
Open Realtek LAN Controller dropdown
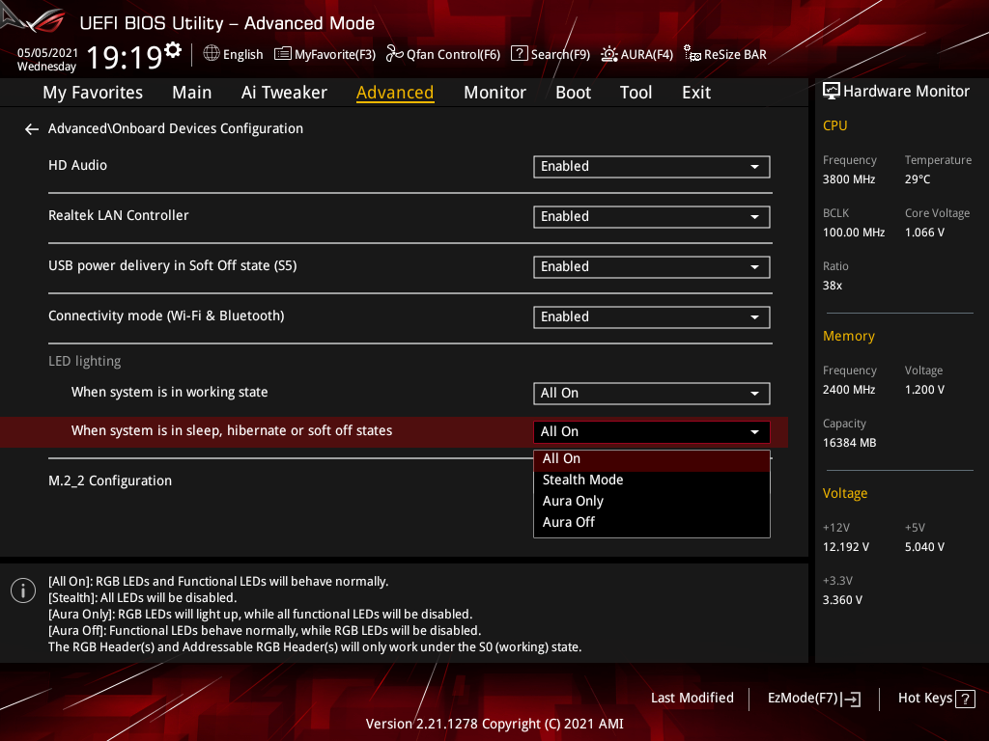click(x=652, y=217)
